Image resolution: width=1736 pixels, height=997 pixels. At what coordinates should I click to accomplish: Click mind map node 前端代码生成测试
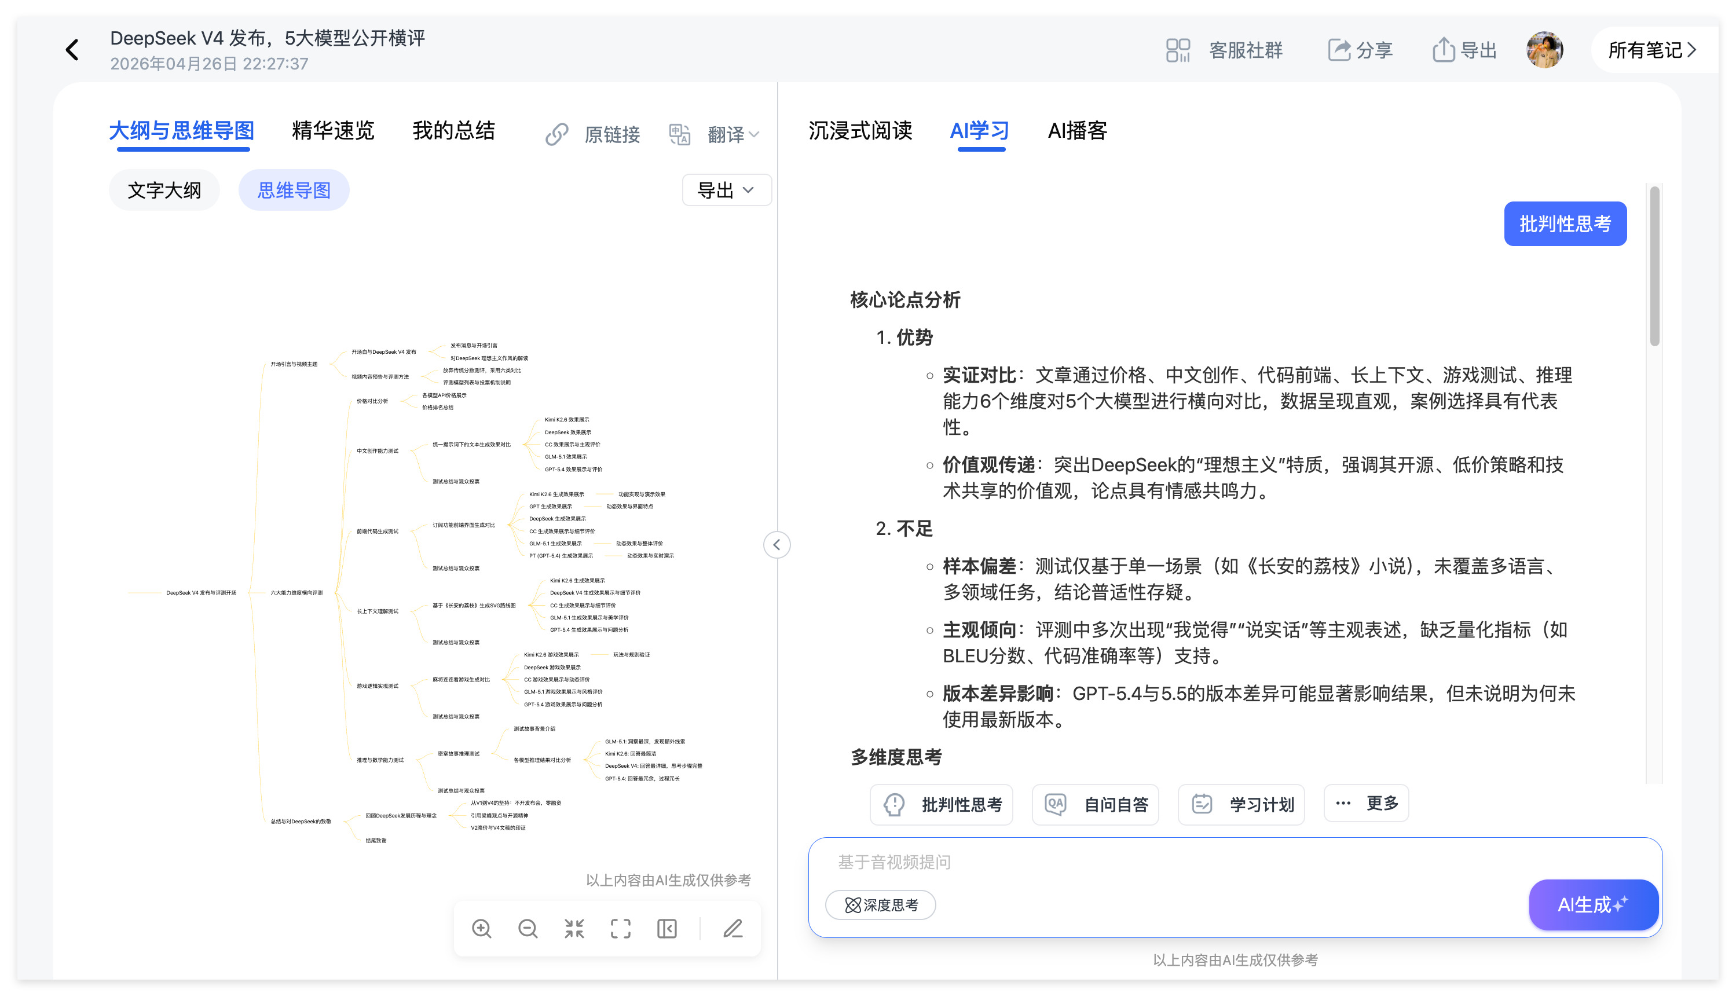point(378,532)
